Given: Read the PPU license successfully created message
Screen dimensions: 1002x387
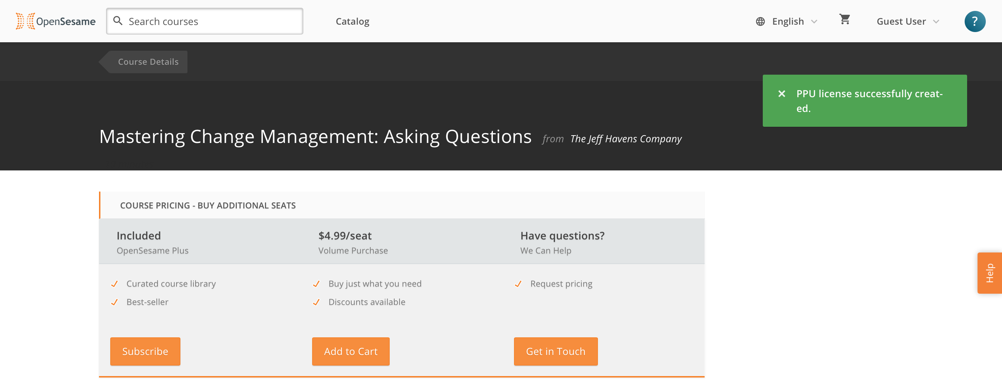Looking at the screenshot, I should coord(870,101).
